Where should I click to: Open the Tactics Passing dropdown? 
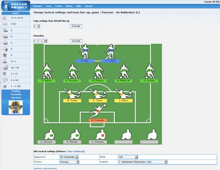click(x=69, y=162)
